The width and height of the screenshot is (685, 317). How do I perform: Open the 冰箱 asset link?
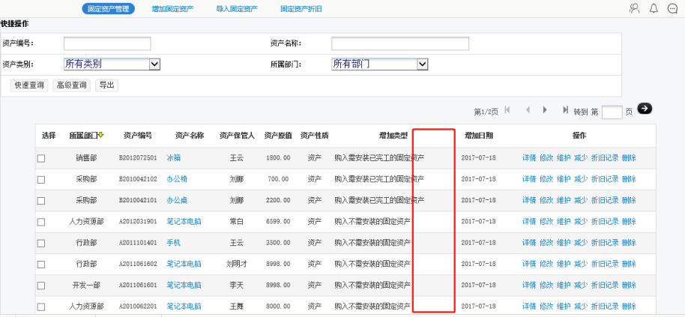click(x=173, y=158)
